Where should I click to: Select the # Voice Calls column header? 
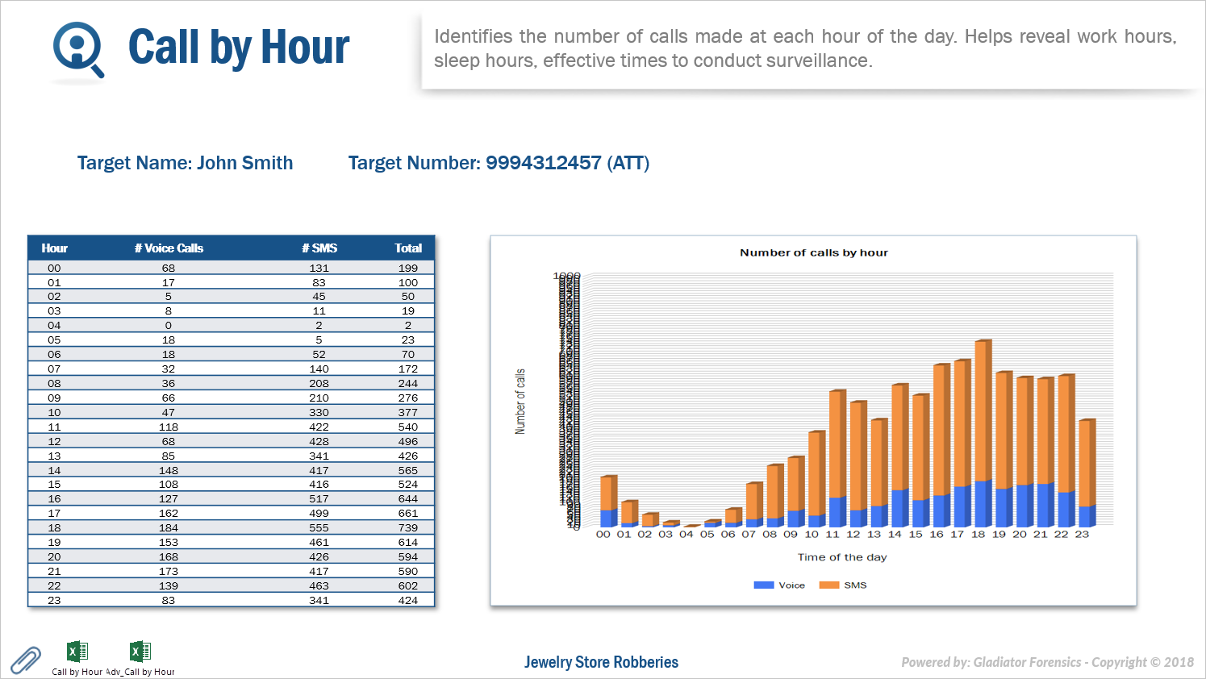[x=169, y=248]
